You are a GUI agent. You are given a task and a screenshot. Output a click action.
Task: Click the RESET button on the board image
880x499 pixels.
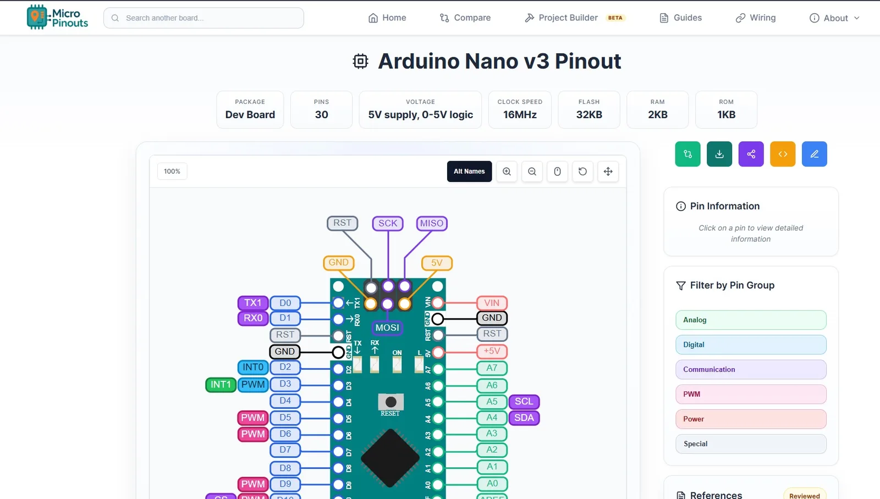pos(391,402)
